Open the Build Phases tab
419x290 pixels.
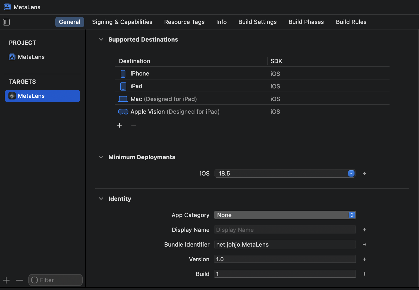pyautogui.click(x=306, y=22)
